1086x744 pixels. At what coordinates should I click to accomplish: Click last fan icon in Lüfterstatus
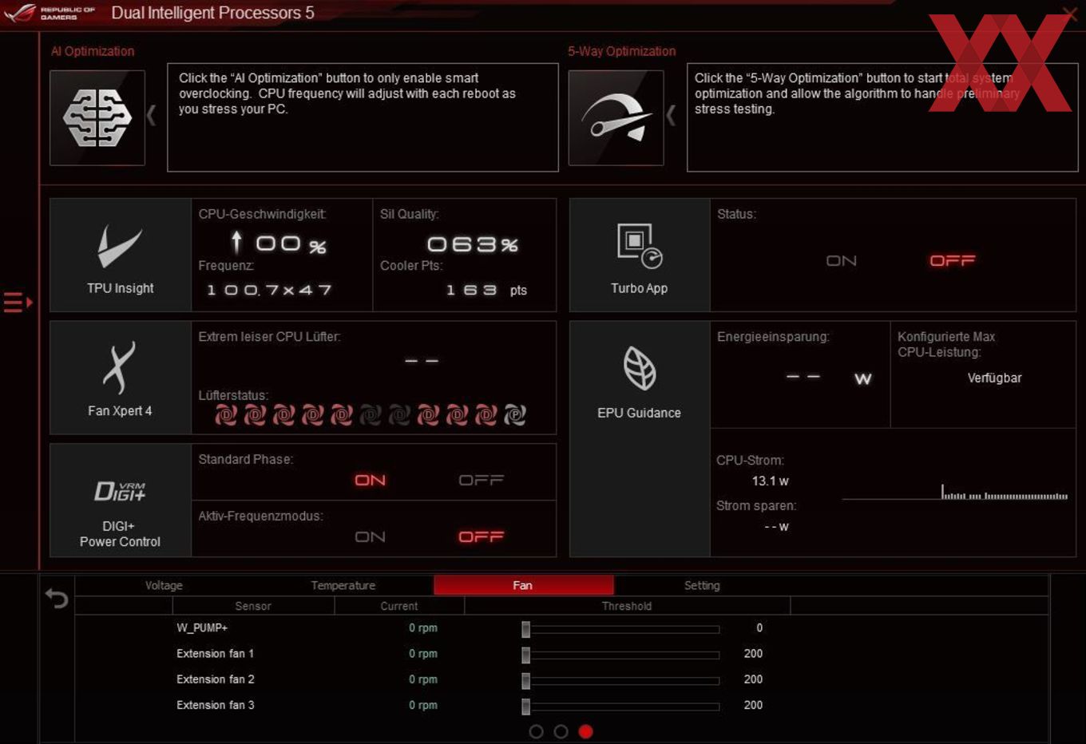tap(515, 414)
